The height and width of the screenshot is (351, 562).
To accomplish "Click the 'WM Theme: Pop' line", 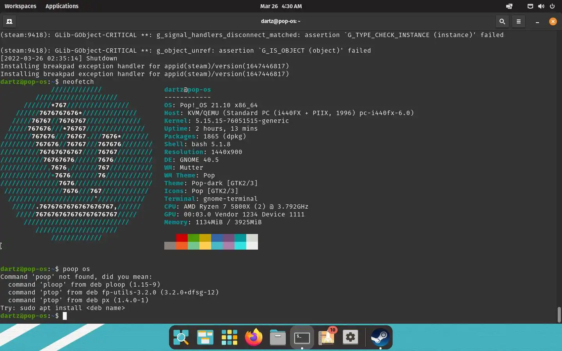I will coord(190,175).
